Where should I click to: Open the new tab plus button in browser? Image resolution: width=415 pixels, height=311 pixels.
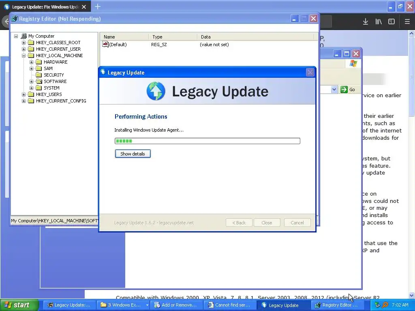98,6
